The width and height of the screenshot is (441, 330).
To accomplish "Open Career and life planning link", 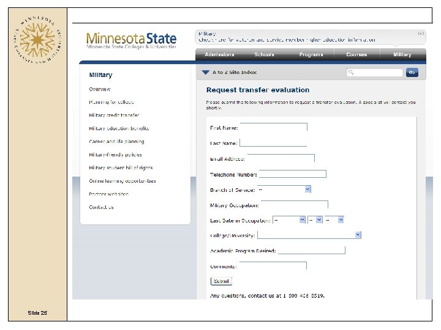I will 116,141.
